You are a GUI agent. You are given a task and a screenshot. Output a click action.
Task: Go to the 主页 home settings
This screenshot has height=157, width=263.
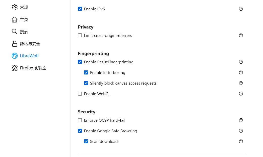click(x=20, y=20)
